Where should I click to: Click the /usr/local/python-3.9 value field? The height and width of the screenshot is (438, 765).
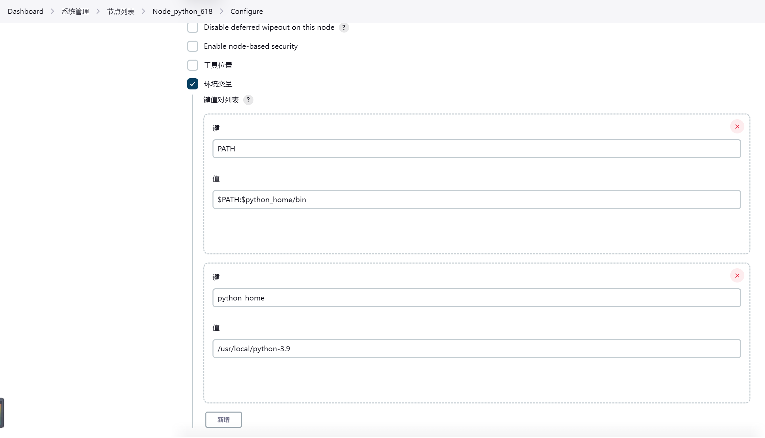coord(476,349)
